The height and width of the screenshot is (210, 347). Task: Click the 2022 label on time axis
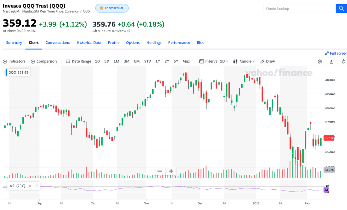[256, 203]
